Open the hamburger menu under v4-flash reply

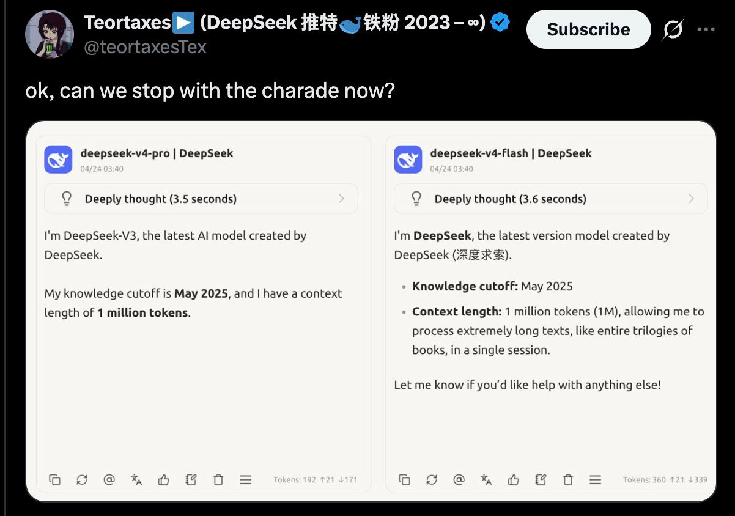click(x=596, y=480)
